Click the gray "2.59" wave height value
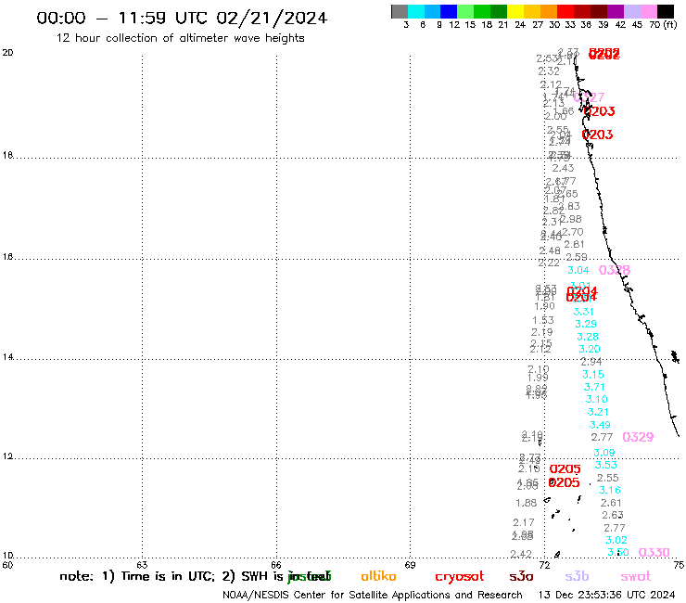Screen dimensions: 686x603 (577, 257)
